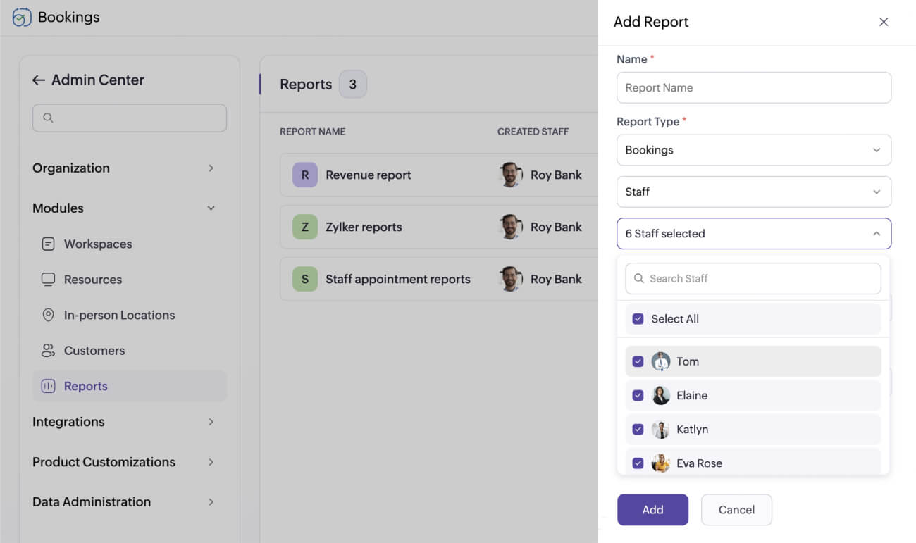Click the Add button to save report
The image size is (916, 543).
pos(652,509)
